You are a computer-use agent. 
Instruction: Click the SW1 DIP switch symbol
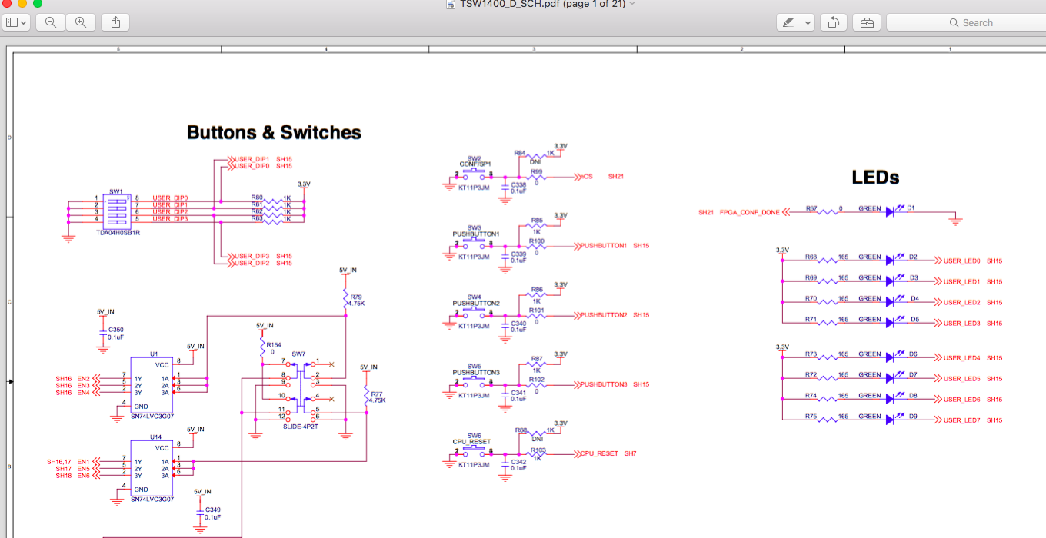coord(116,211)
